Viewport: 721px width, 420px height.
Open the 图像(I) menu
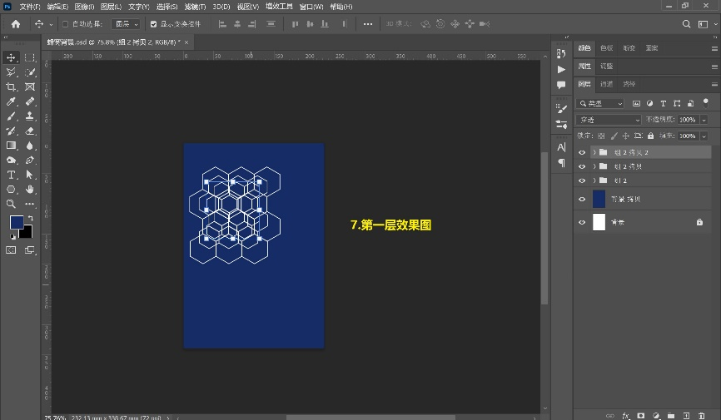(x=84, y=7)
